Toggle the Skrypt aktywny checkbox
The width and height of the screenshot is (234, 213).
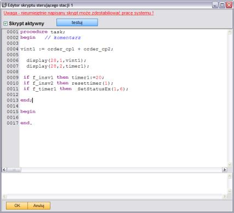[x=5, y=23]
